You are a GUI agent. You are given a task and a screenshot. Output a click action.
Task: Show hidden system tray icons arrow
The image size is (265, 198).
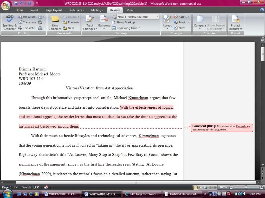click(205, 194)
